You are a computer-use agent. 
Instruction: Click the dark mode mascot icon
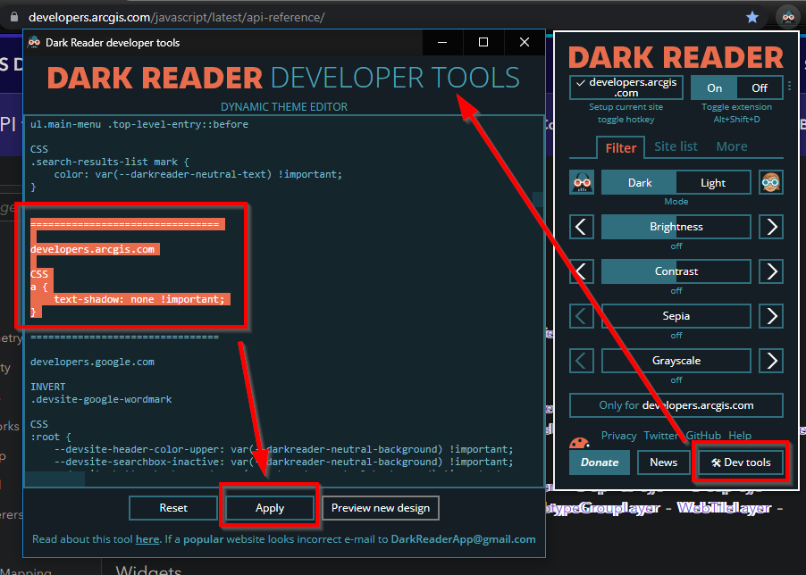582,182
